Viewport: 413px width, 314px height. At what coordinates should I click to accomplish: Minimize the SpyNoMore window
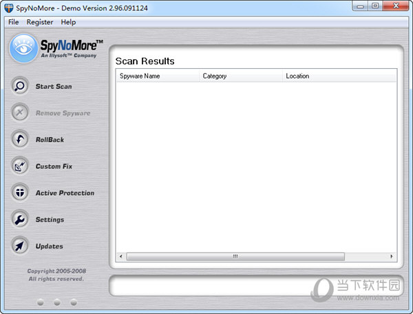[360, 6]
